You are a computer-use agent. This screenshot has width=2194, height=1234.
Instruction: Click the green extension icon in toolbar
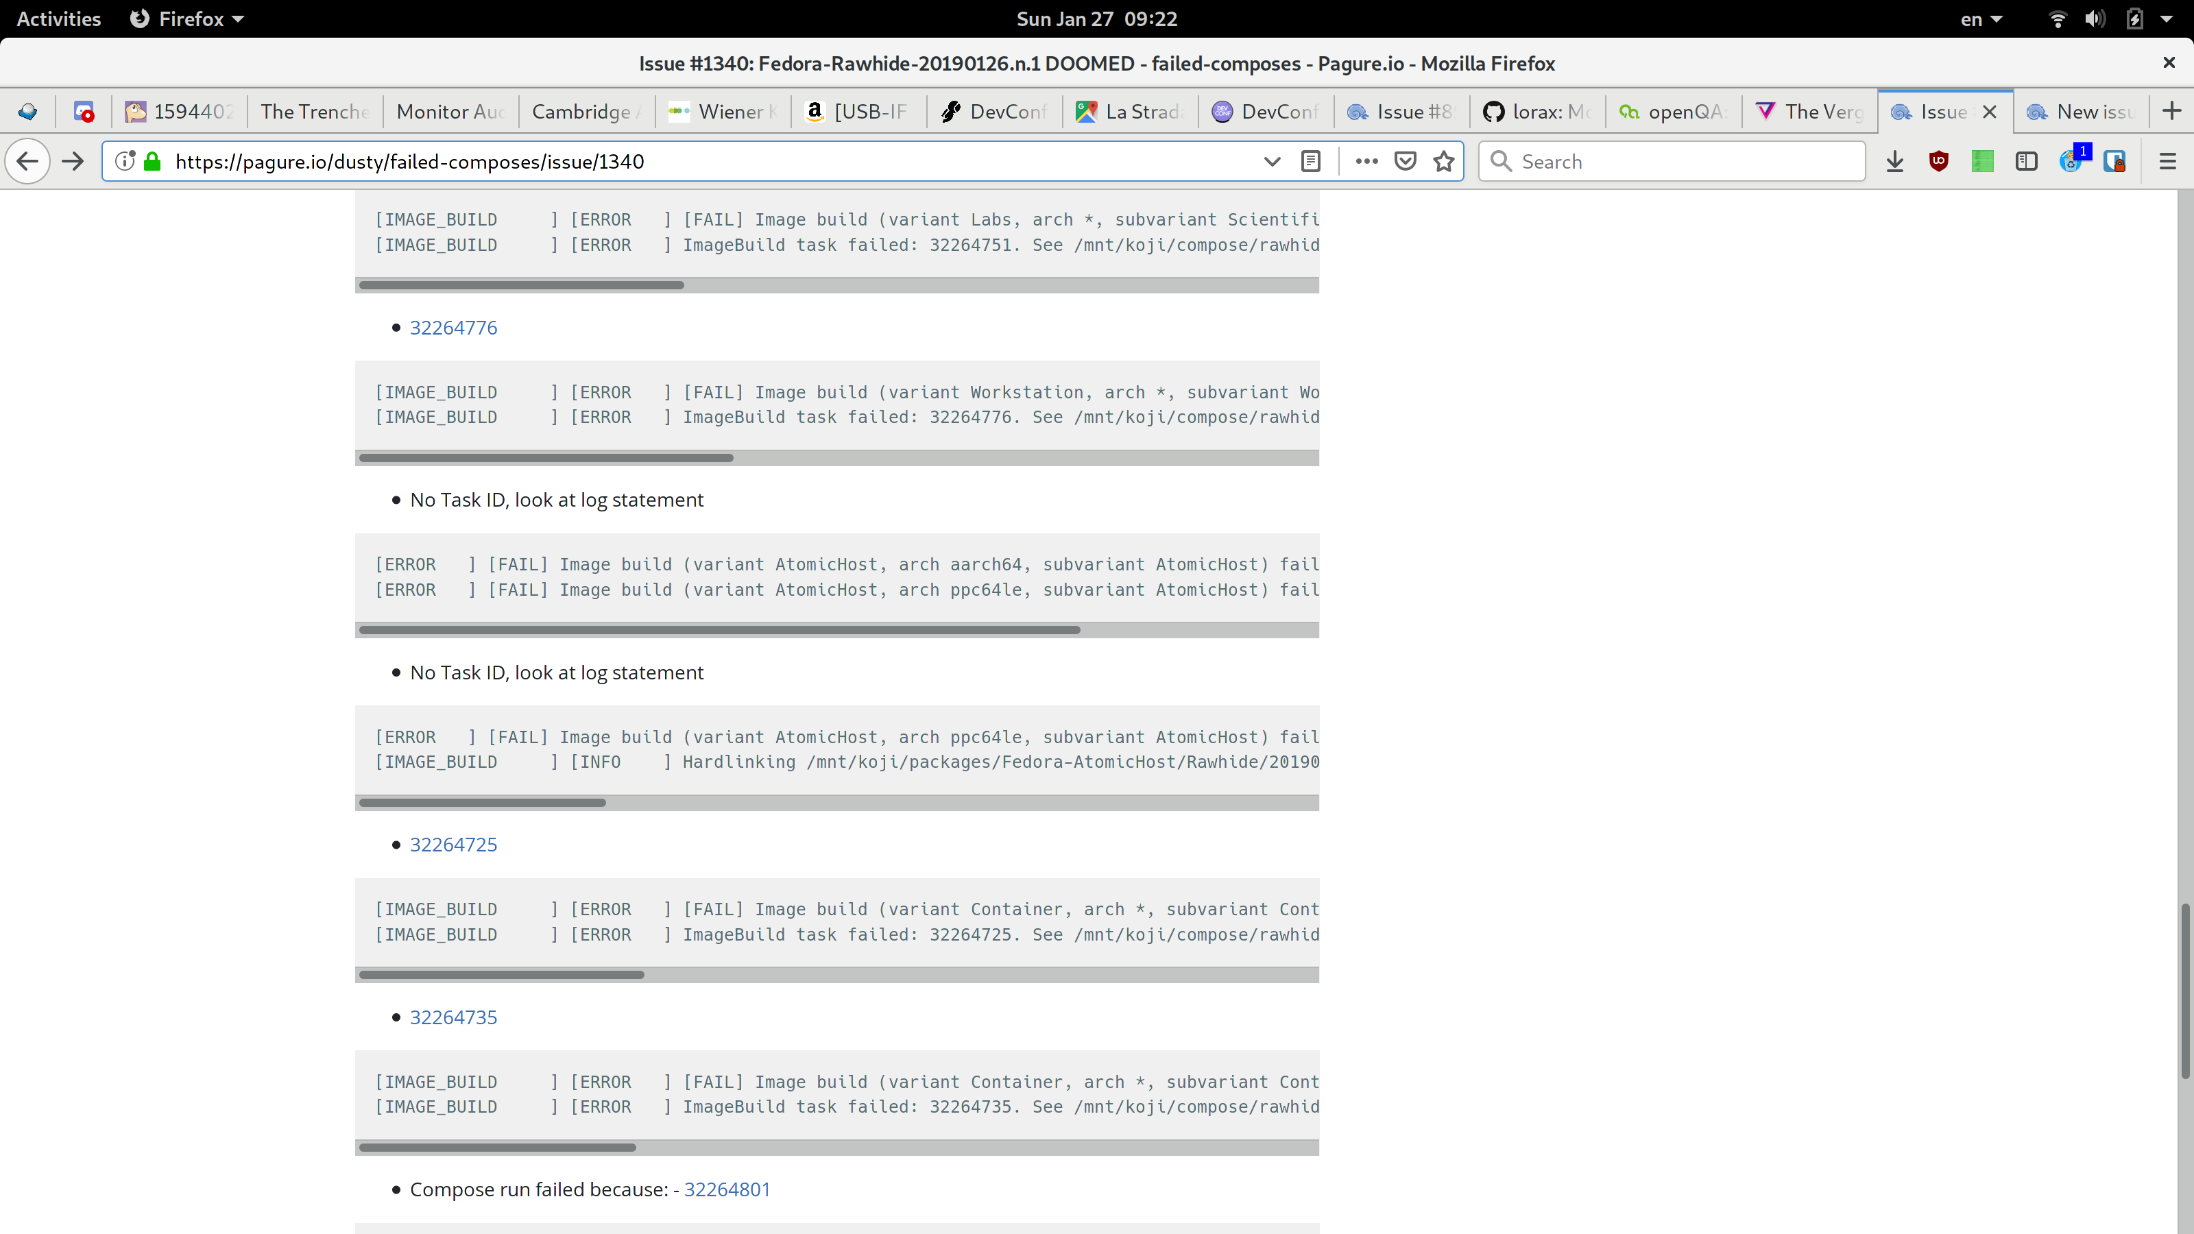(x=1982, y=161)
